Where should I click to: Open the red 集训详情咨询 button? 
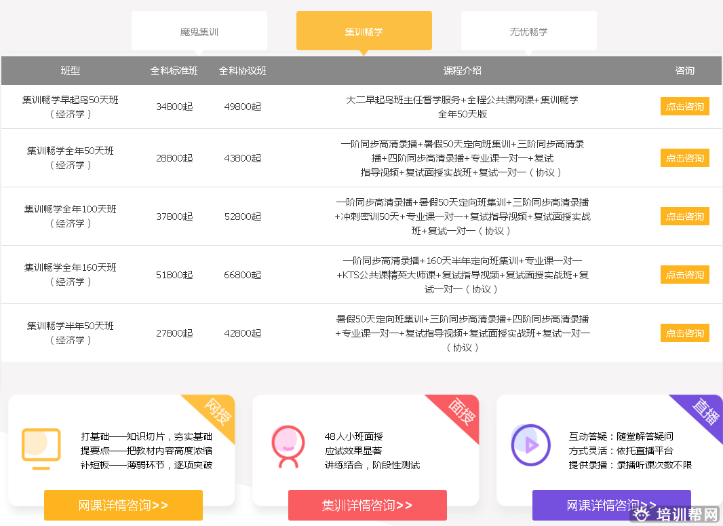[x=367, y=506]
